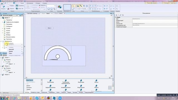Screen dimensions: 178x100
Task: Expand the Архивы tree node
Action: (x=3, y=31)
